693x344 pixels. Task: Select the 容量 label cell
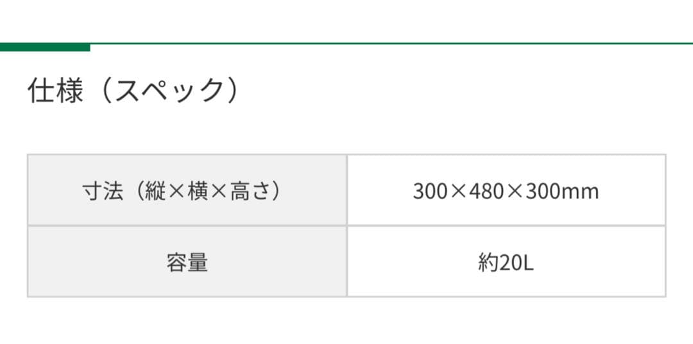187,262
